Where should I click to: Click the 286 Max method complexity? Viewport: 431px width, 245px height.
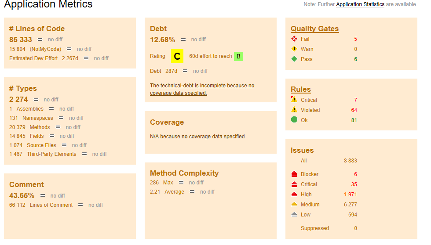click(162, 183)
